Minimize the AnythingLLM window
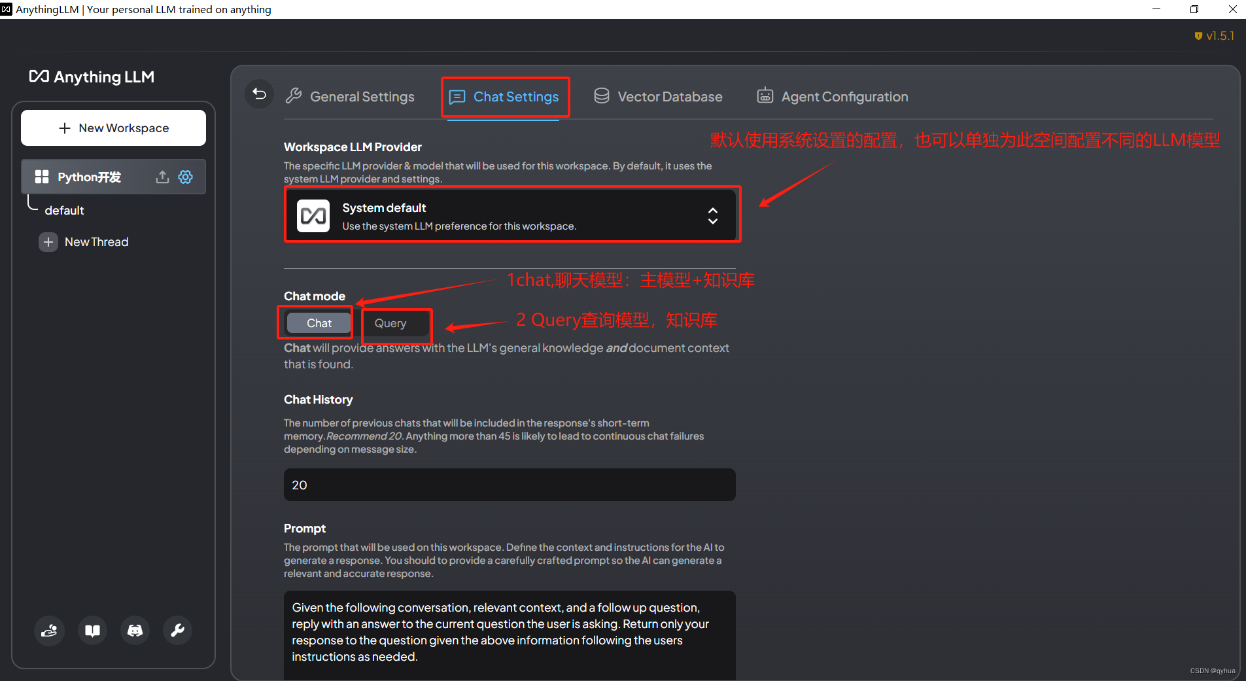 (1156, 9)
